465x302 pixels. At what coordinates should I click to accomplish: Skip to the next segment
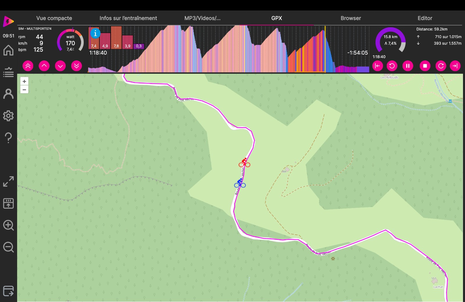pyautogui.click(x=455, y=66)
